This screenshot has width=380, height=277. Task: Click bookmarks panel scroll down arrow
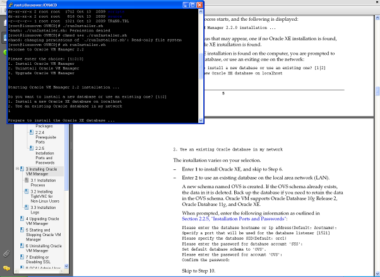click(x=66, y=266)
